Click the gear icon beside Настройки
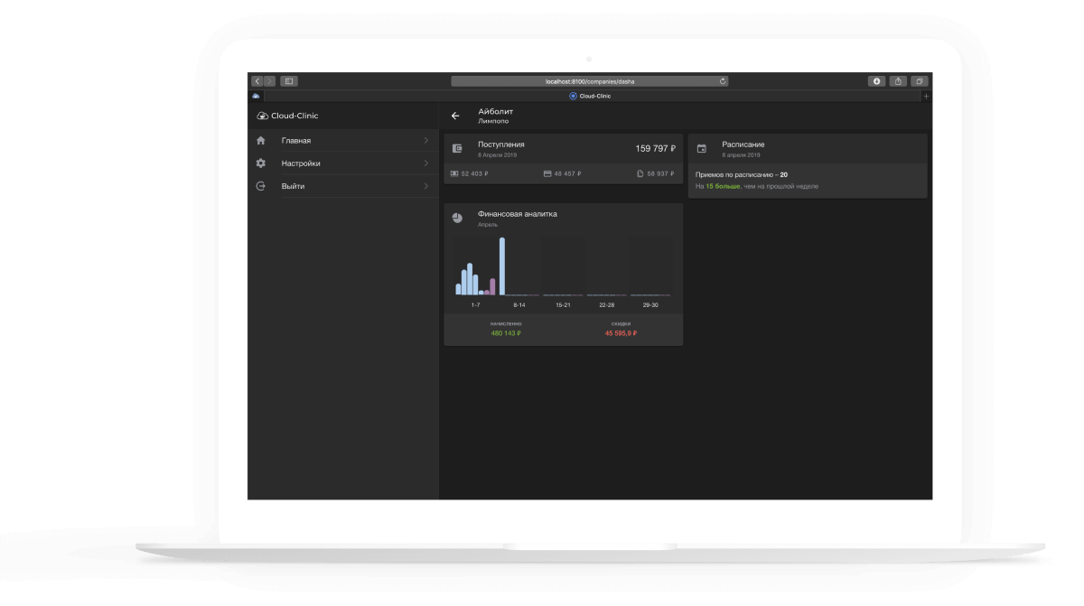 click(261, 163)
